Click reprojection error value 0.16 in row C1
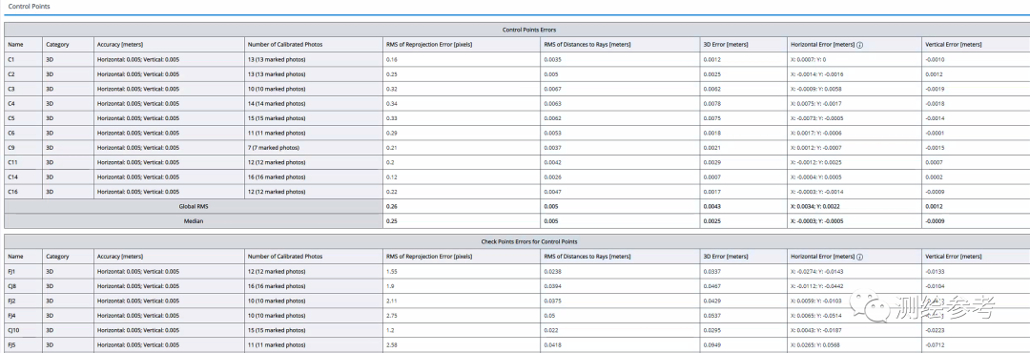1030x353 pixels. 392,60
